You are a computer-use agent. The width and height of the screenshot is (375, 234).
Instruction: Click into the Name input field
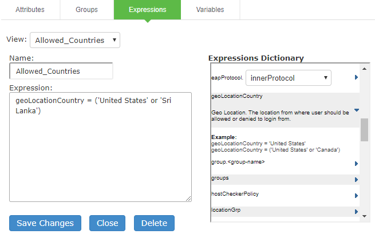(x=61, y=71)
